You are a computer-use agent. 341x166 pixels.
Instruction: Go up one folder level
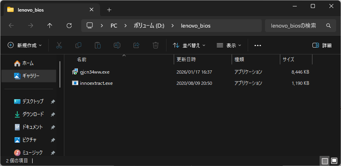(x=50, y=26)
